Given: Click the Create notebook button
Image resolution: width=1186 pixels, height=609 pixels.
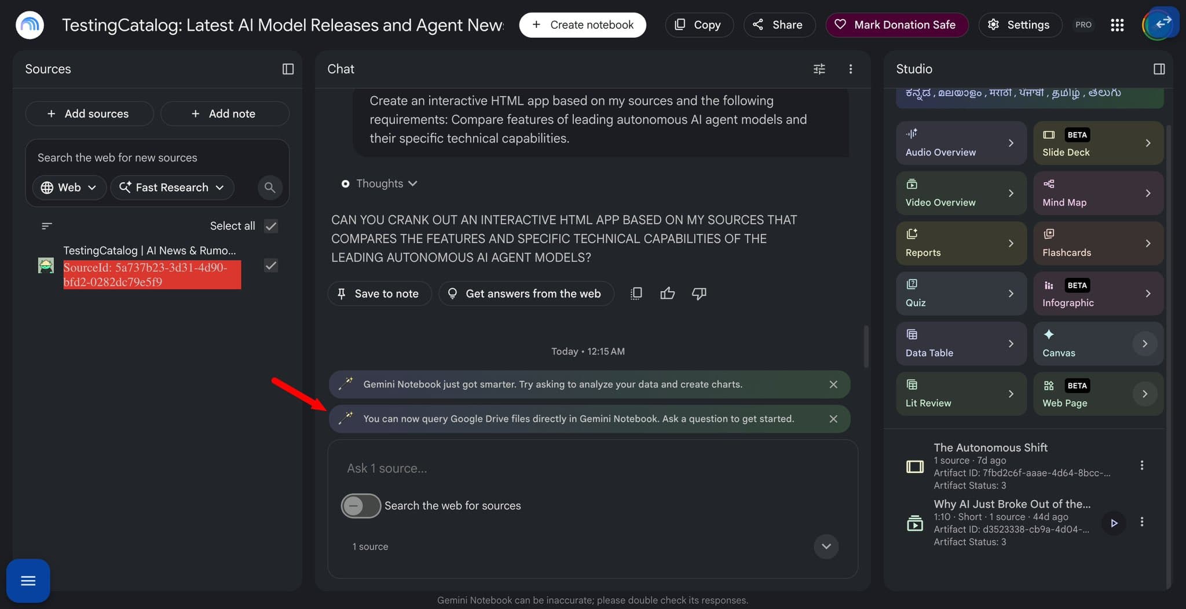Looking at the screenshot, I should click(x=583, y=25).
